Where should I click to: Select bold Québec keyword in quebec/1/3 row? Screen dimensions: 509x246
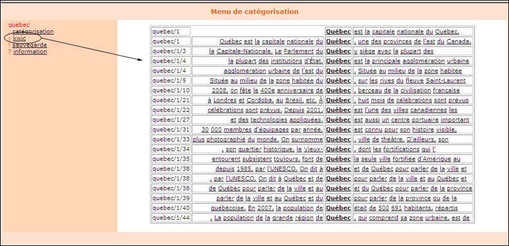pyautogui.click(x=338, y=51)
